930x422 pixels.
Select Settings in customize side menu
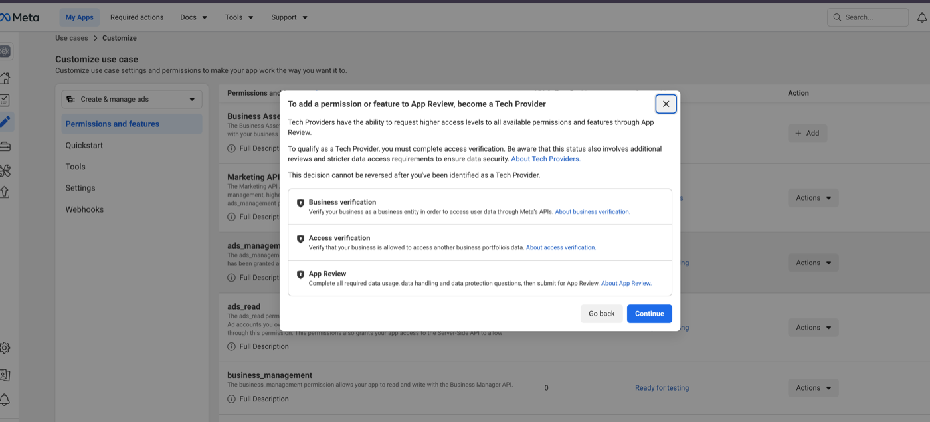(80, 188)
